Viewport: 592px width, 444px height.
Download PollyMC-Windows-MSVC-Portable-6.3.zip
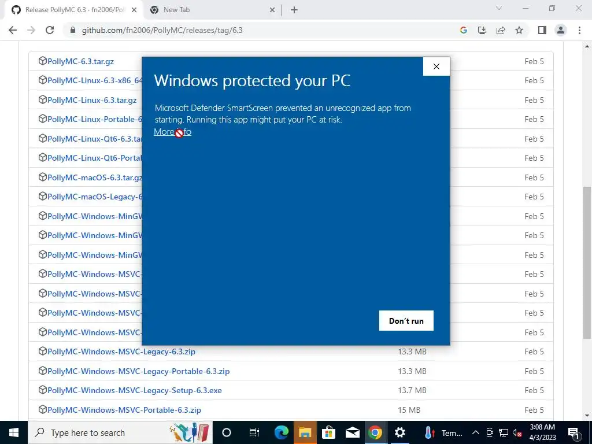[124, 410]
